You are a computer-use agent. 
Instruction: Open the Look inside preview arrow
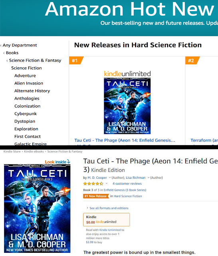coord(69,162)
